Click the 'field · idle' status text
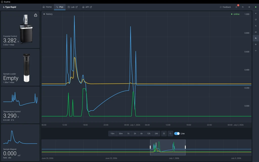The image size is (259, 162). point(7,158)
